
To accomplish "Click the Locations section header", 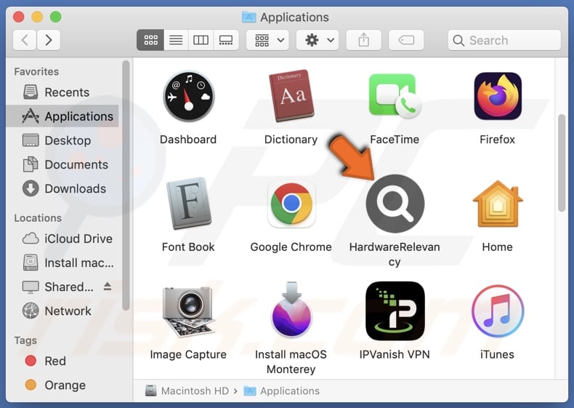I will click(x=38, y=218).
